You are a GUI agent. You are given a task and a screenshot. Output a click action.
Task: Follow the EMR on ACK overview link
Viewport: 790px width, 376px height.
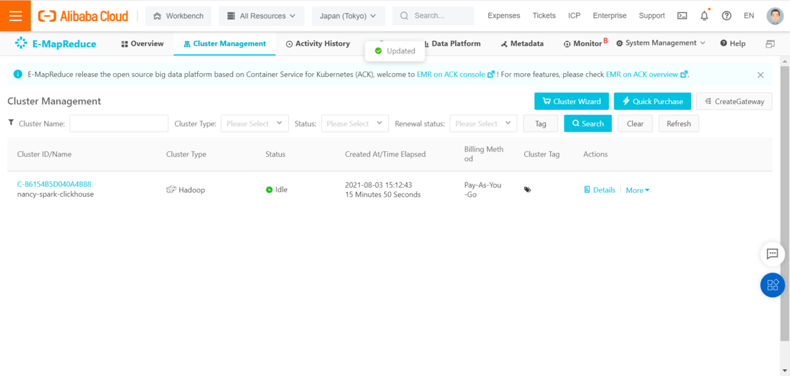(647, 74)
